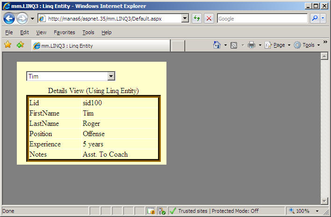Expand the feeds dropdown arrow
331x217 pixels.
(x=243, y=45)
